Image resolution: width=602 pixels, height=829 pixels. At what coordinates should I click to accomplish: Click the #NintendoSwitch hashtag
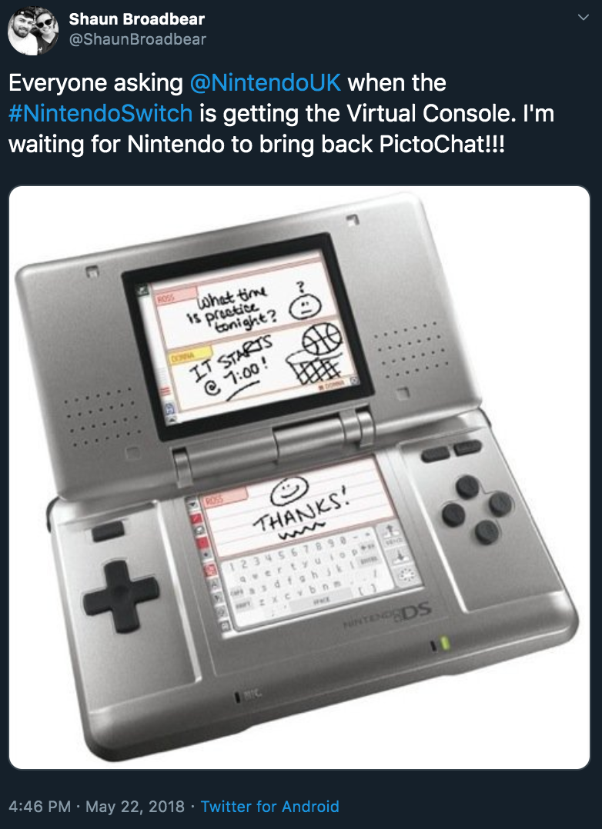(x=101, y=114)
